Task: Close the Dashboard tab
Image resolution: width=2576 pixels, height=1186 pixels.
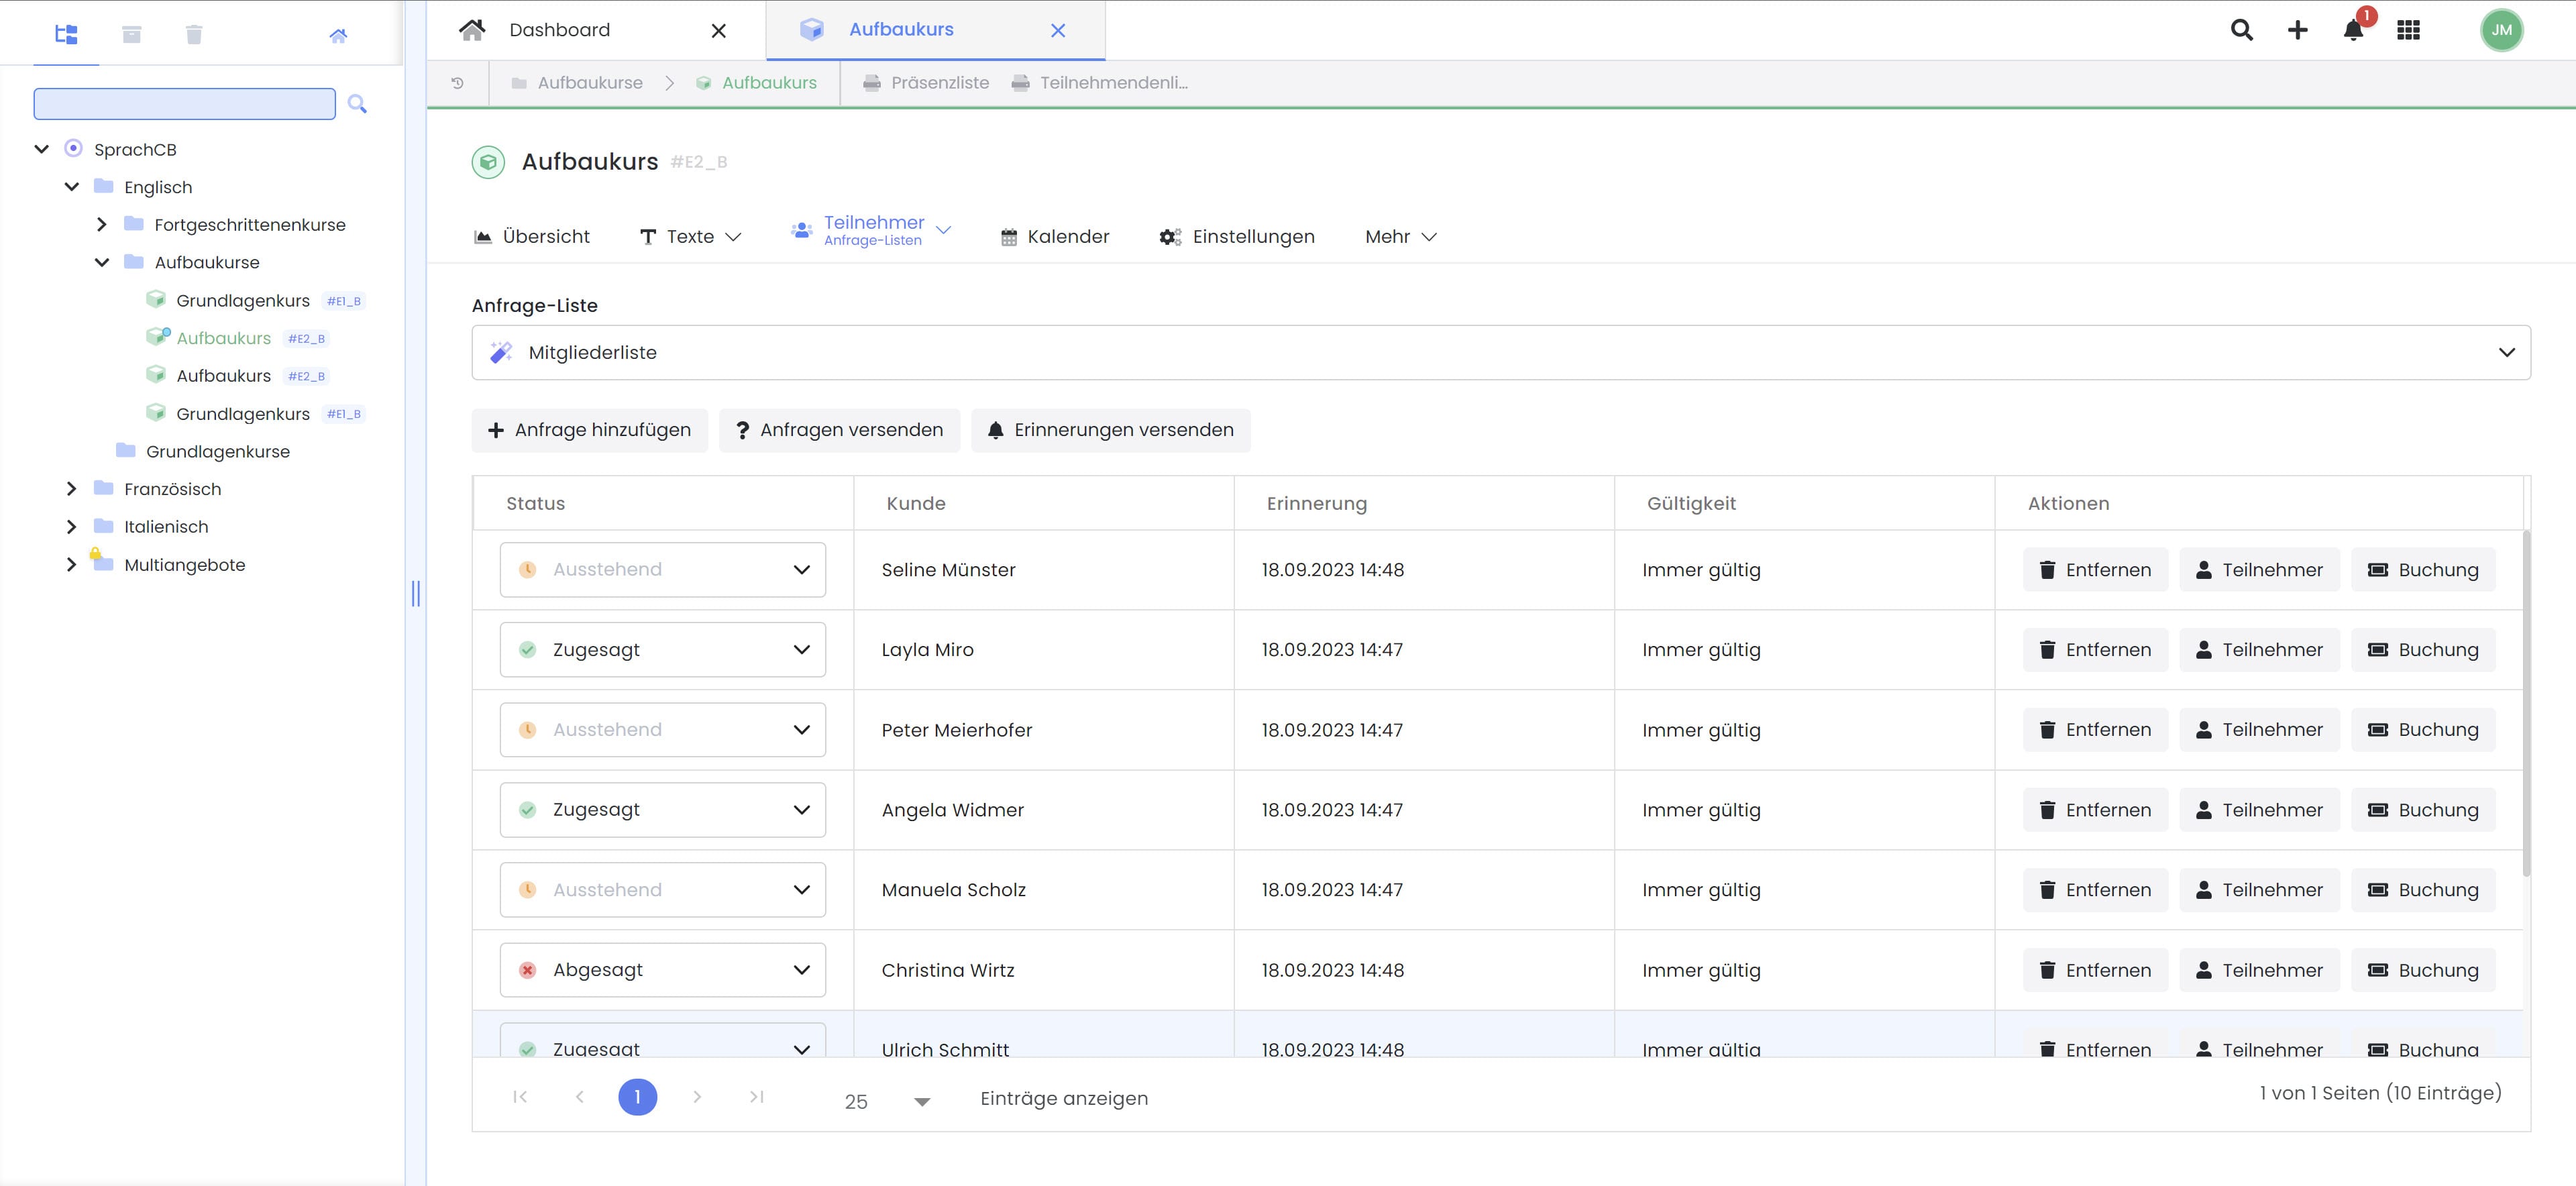Action: 718,31
